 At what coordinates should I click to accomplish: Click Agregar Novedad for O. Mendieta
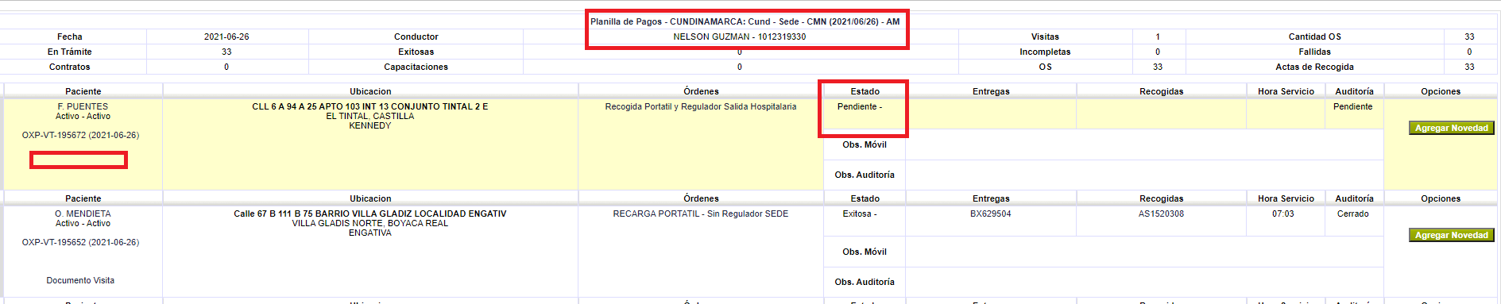[x=1451, y=235]
